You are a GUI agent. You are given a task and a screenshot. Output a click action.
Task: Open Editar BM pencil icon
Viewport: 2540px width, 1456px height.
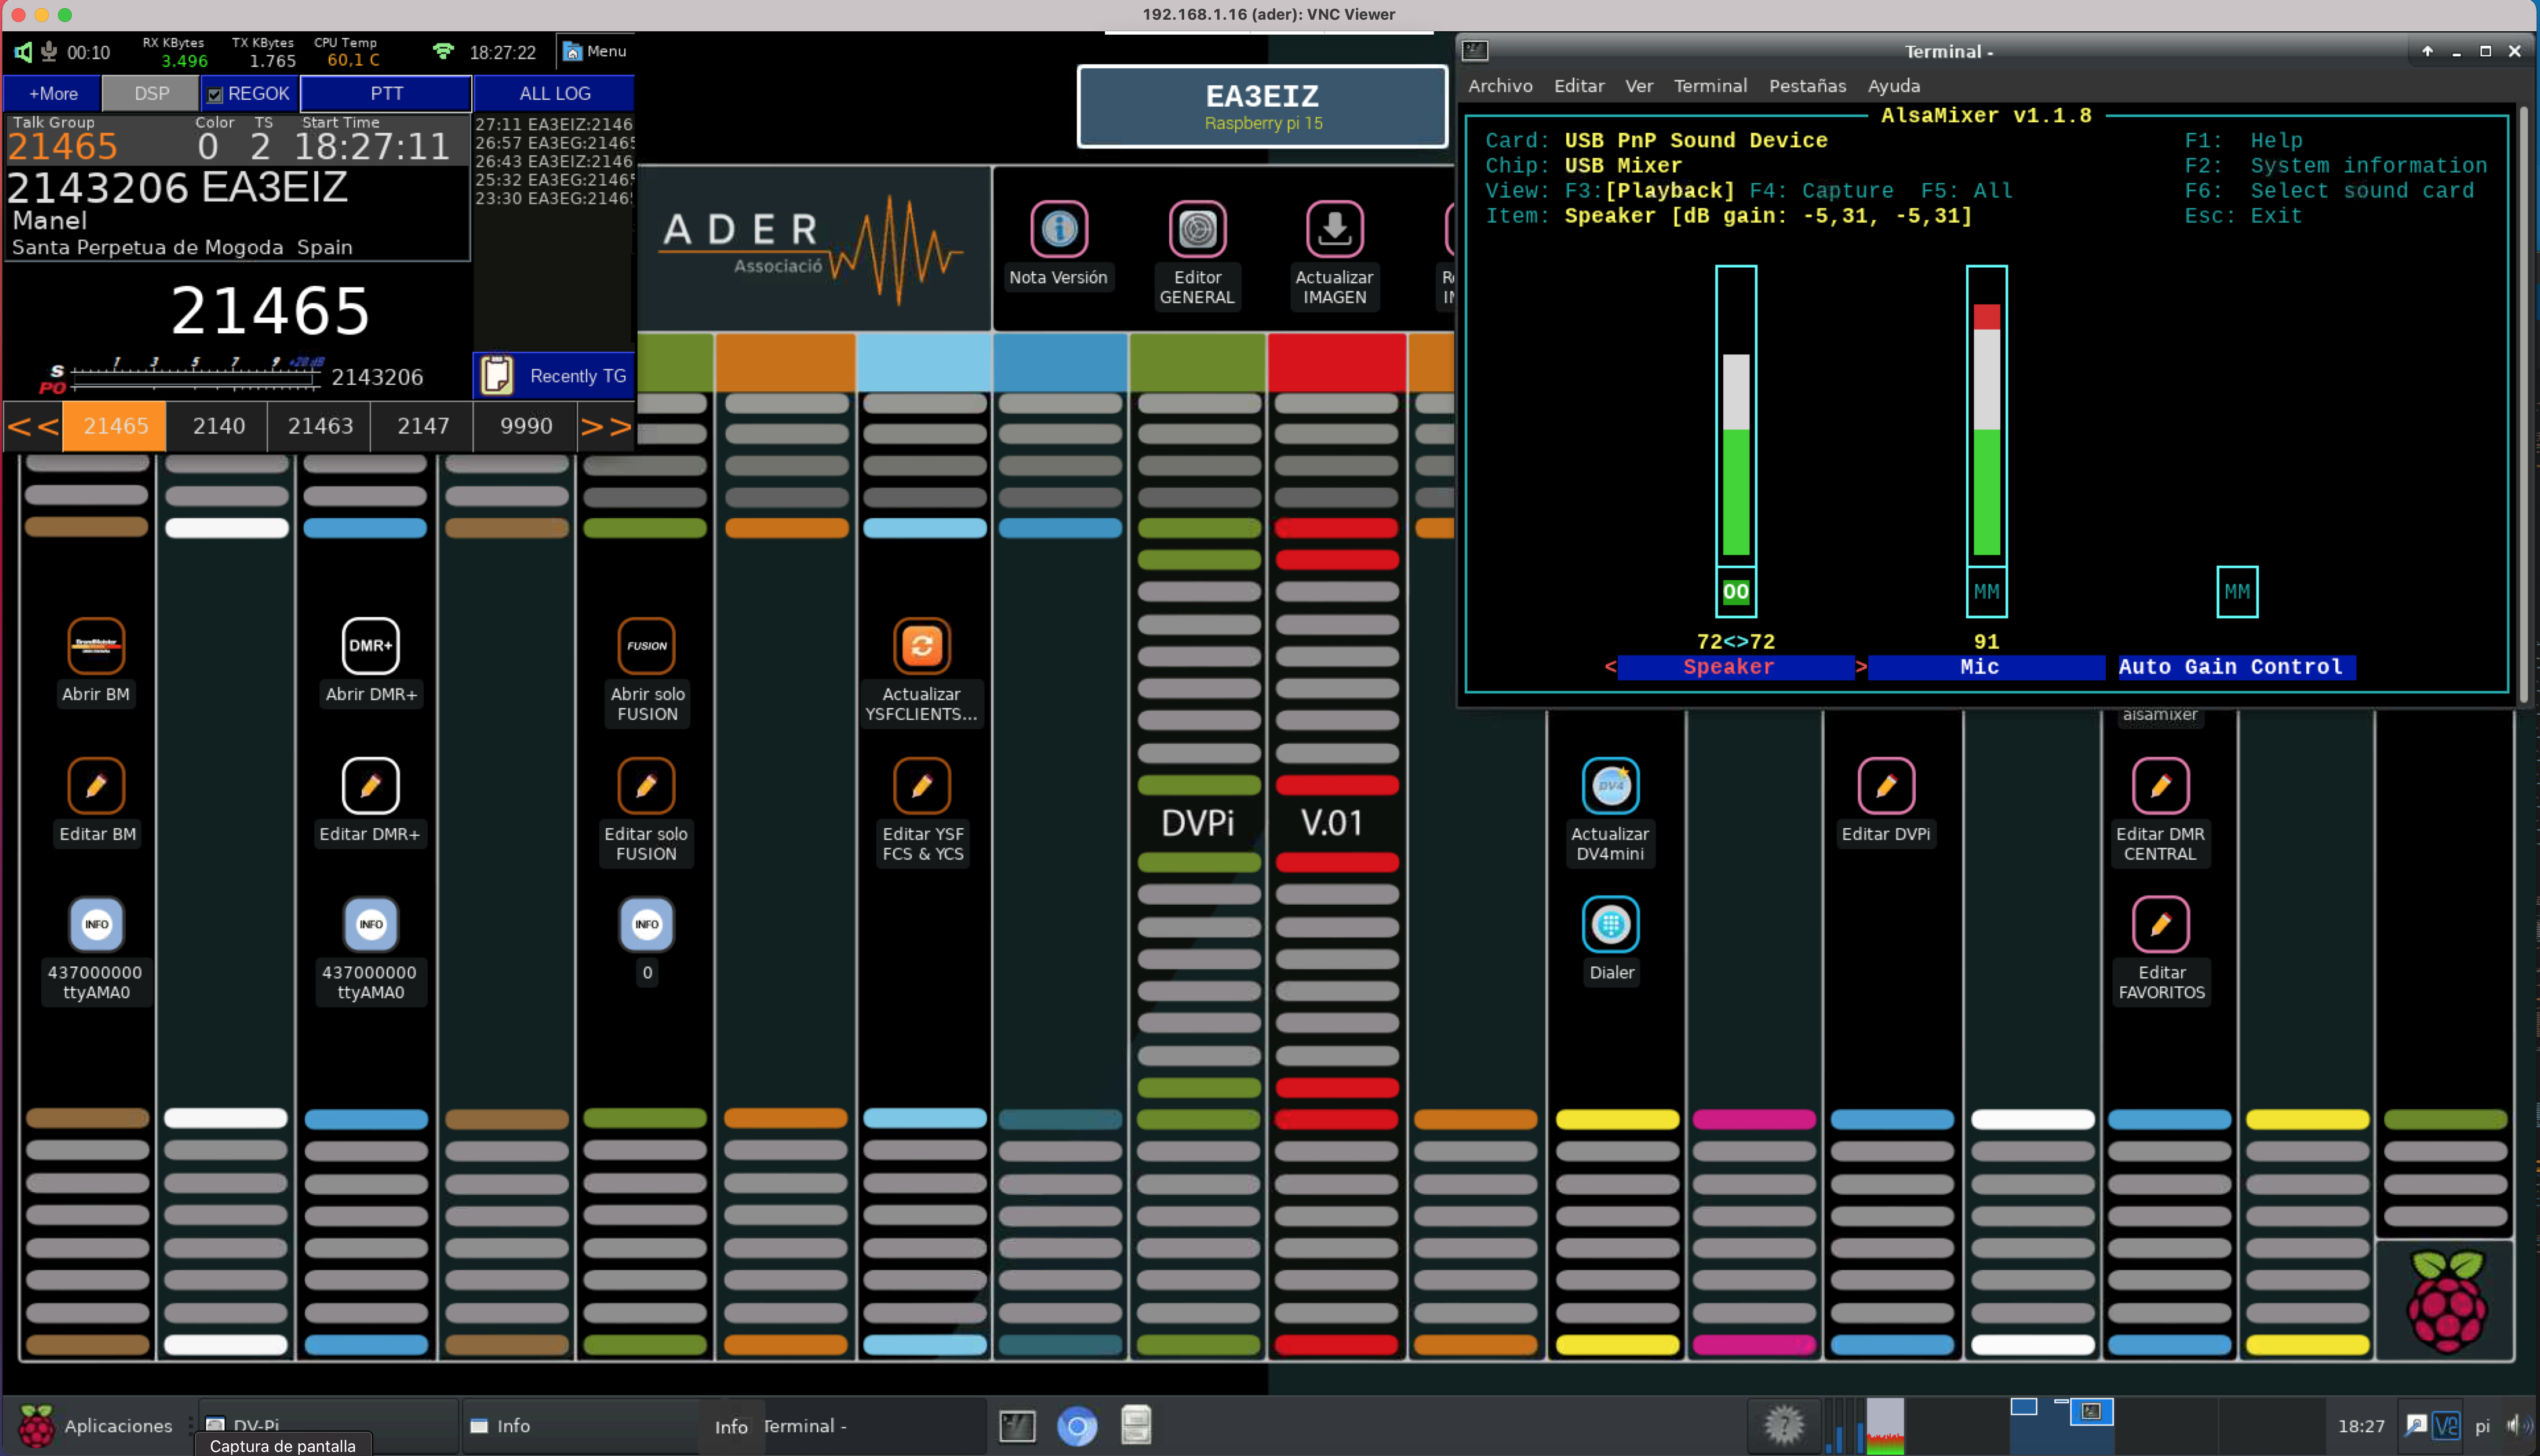[96, 785]
